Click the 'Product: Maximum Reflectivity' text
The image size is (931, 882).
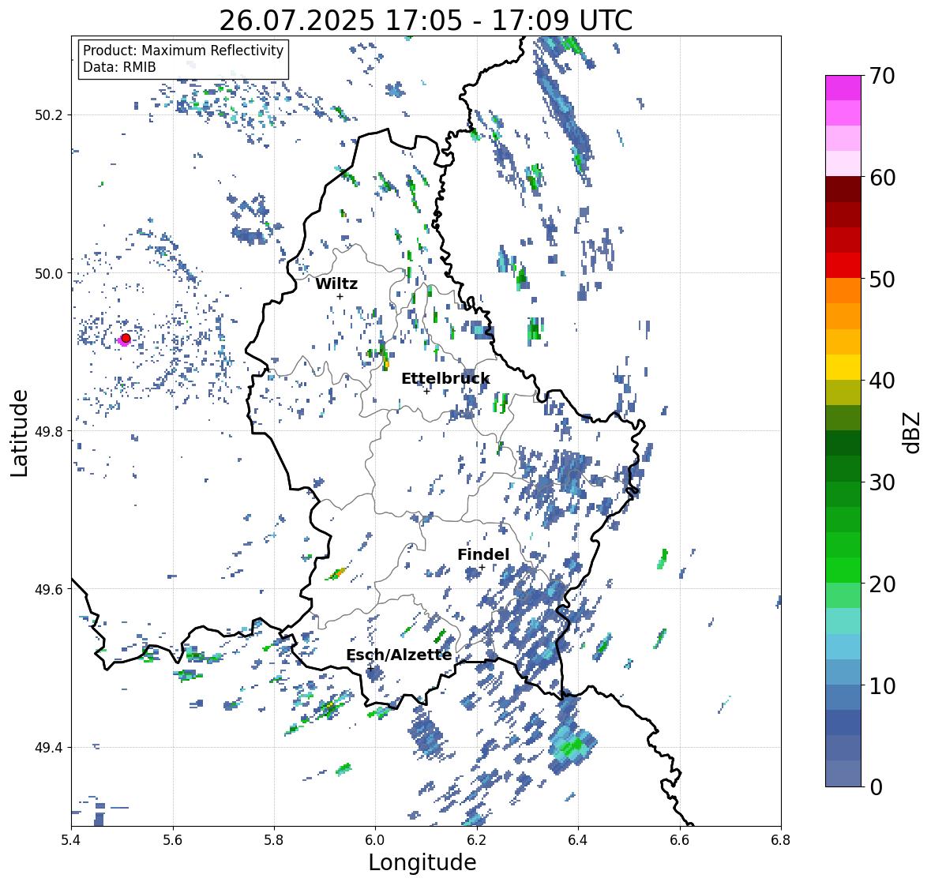[x=183, y=51]
